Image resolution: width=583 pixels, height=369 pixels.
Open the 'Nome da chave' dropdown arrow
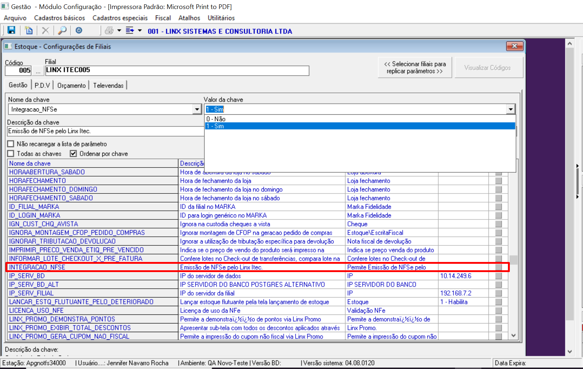point(197,109)
